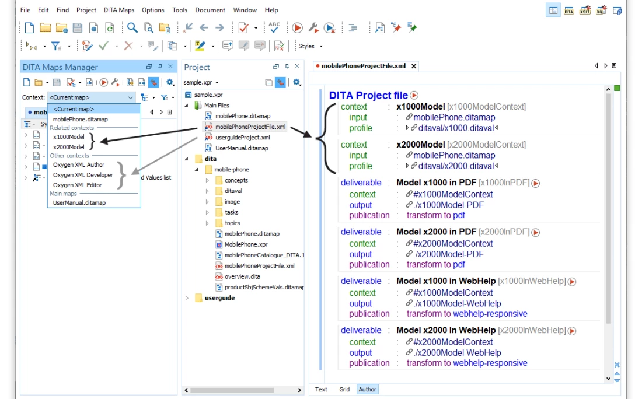
Task: Toggle Track Changes icon in toolbar
Action: pyautogui.click(x=88, y=45)
